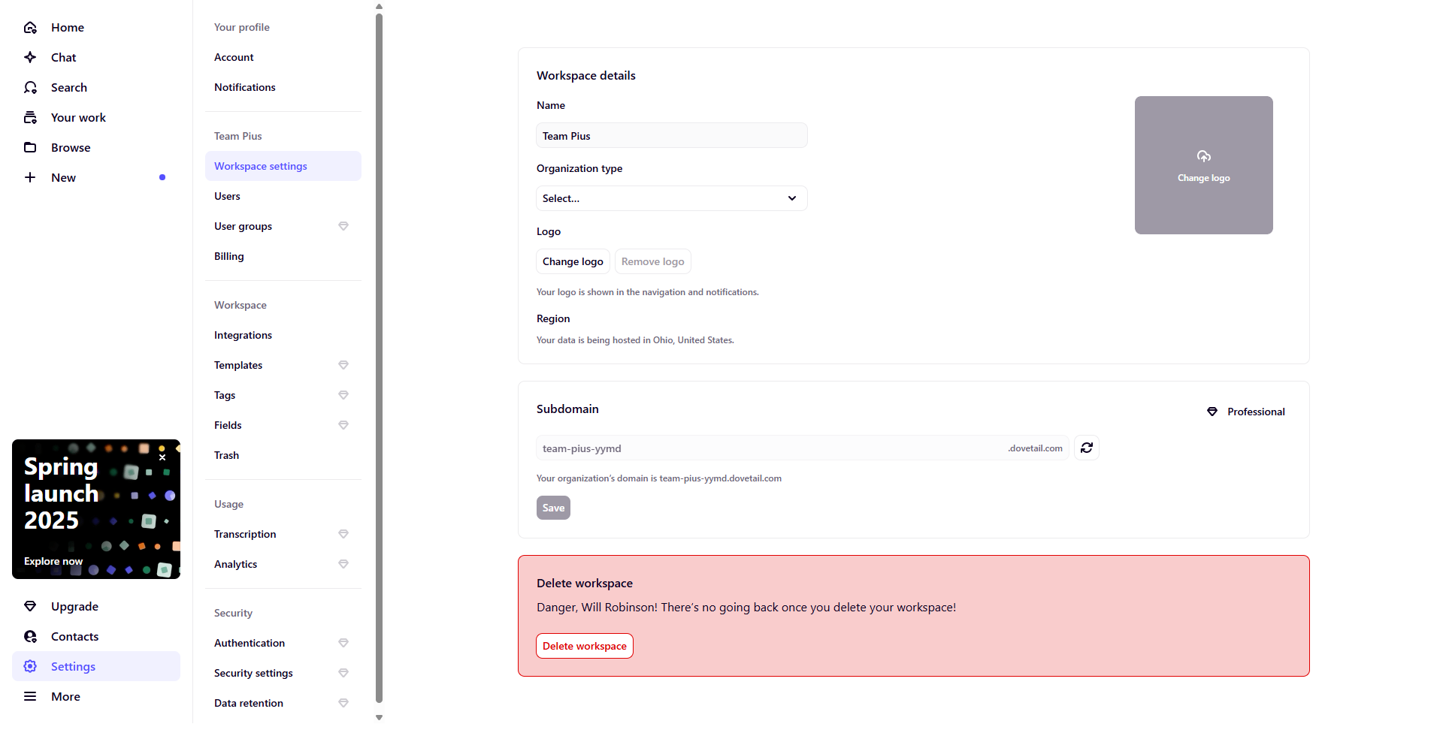This screenshot has width=1443, height=742.
Task: Close the Spring launch 2025 banner
Action: pos(162,457)
